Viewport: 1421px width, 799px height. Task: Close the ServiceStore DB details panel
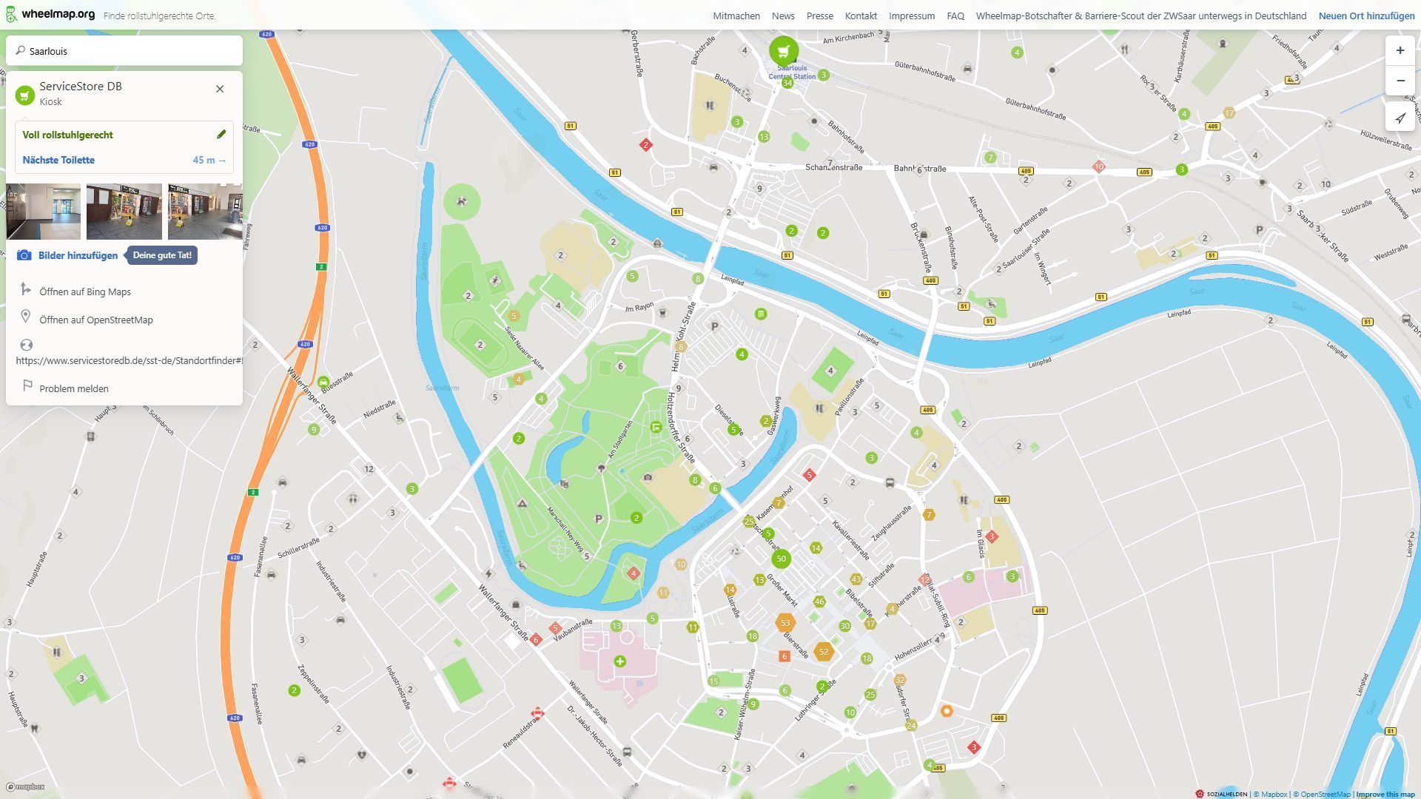coord(220,89)
